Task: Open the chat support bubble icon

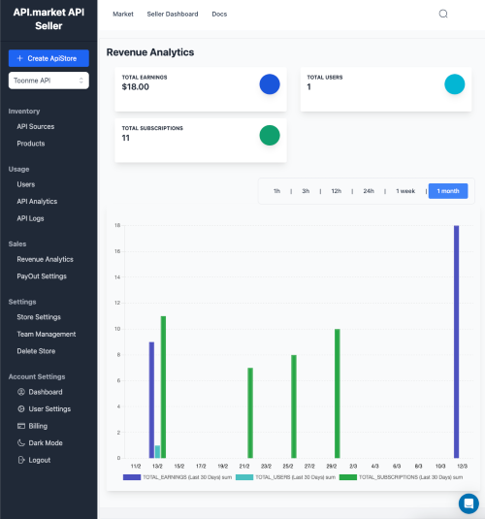Action: 469,503
